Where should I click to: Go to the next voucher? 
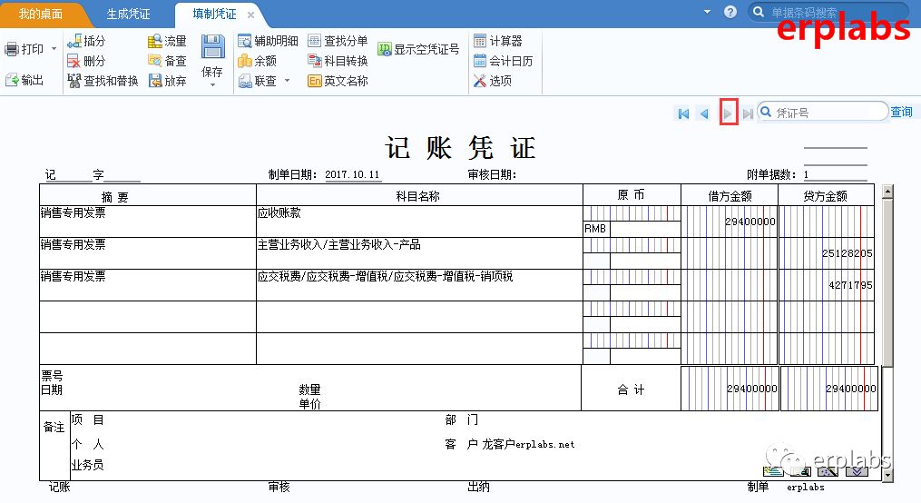point(729,113)
